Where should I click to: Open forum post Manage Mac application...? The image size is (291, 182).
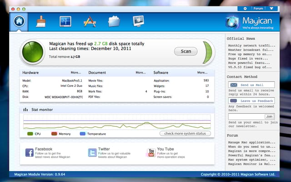click(251, 142)
